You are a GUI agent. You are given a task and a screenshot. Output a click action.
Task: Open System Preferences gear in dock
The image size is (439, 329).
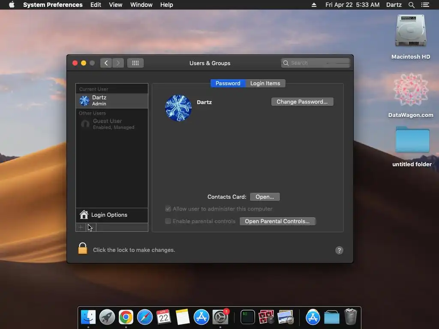click(x=220, y=317)
